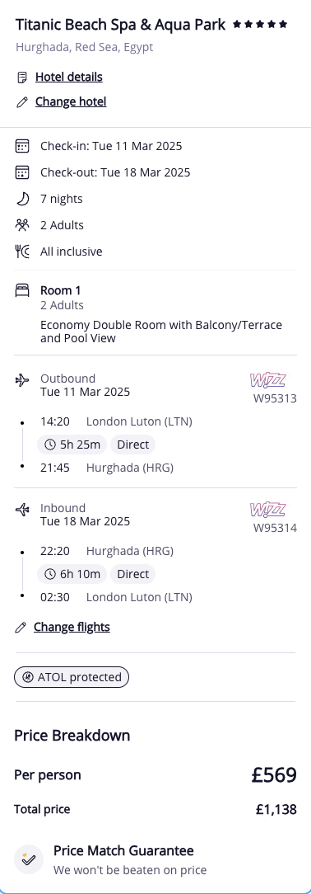Click the check-in calendar icon

tap(21, 146)
